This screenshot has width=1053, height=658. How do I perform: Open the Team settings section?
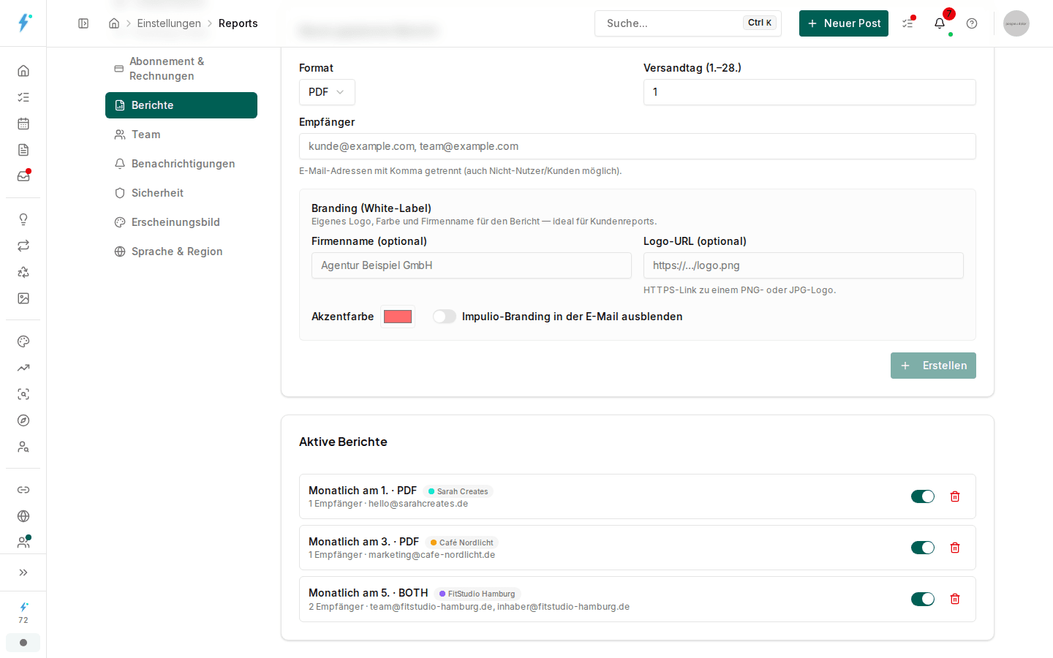click(x=181, y=135)
